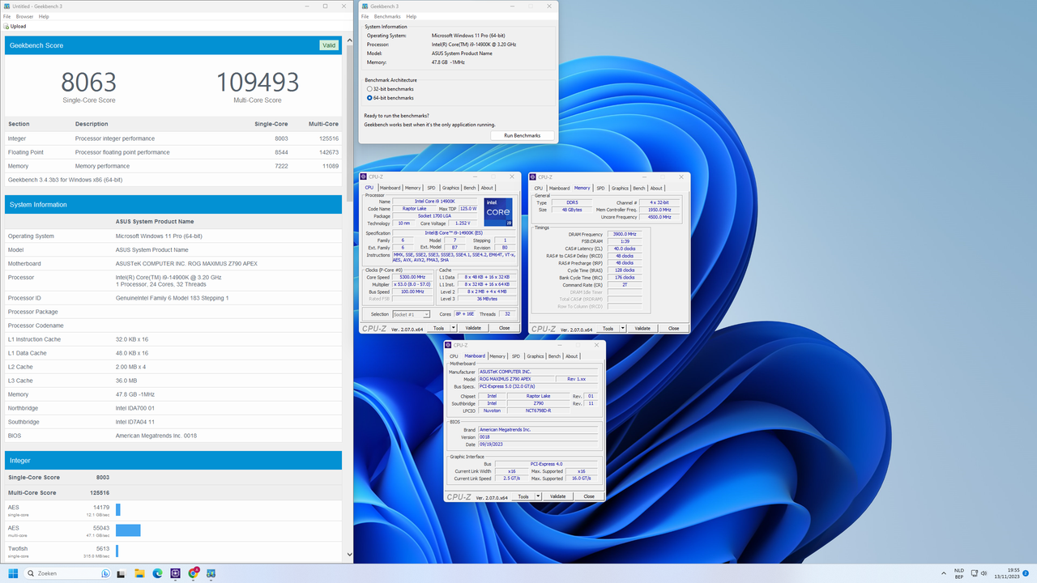Open Help menu in Geekbench 3 dialog
This screenshot has width=1037, height=583.
[x=412, y=16]
